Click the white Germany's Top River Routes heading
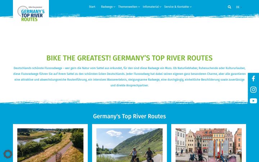This screenshot has width=259, height=162. [129, 116]
